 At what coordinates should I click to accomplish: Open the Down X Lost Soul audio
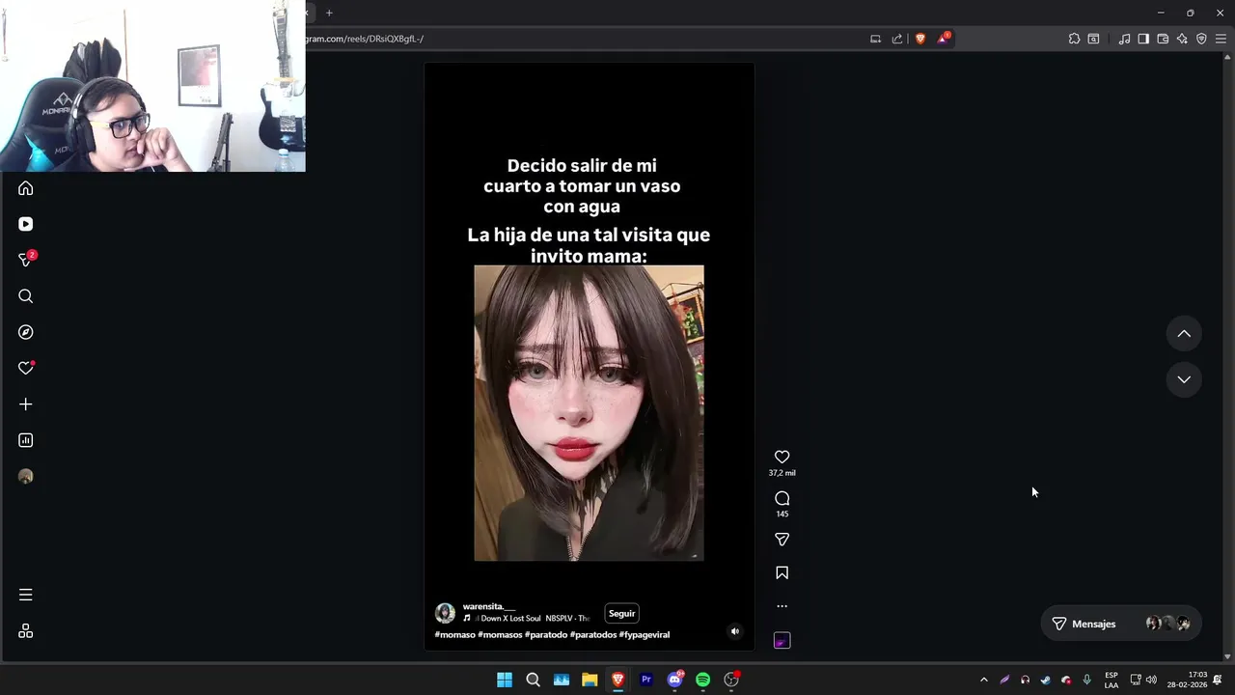(527, 619)
